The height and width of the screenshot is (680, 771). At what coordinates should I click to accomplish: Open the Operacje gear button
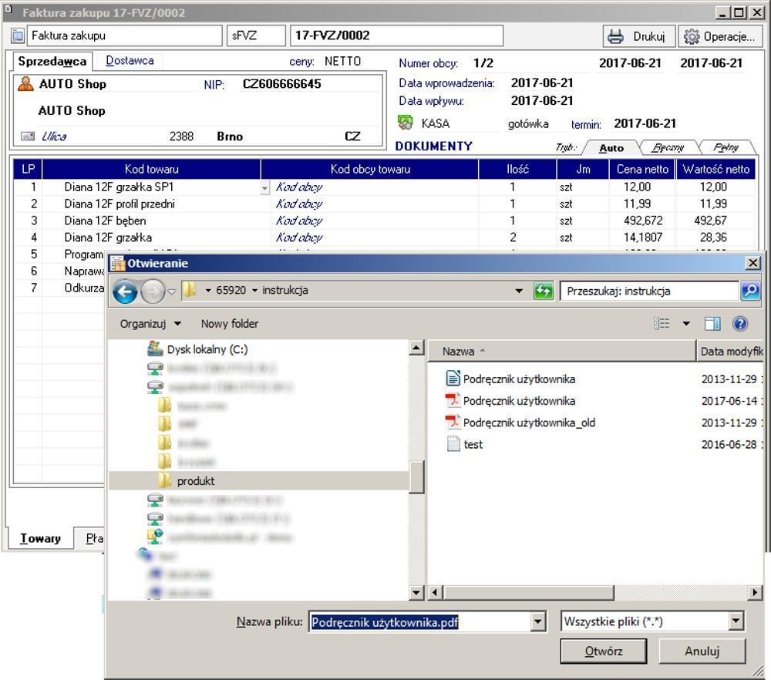click(x=720, y=36)
